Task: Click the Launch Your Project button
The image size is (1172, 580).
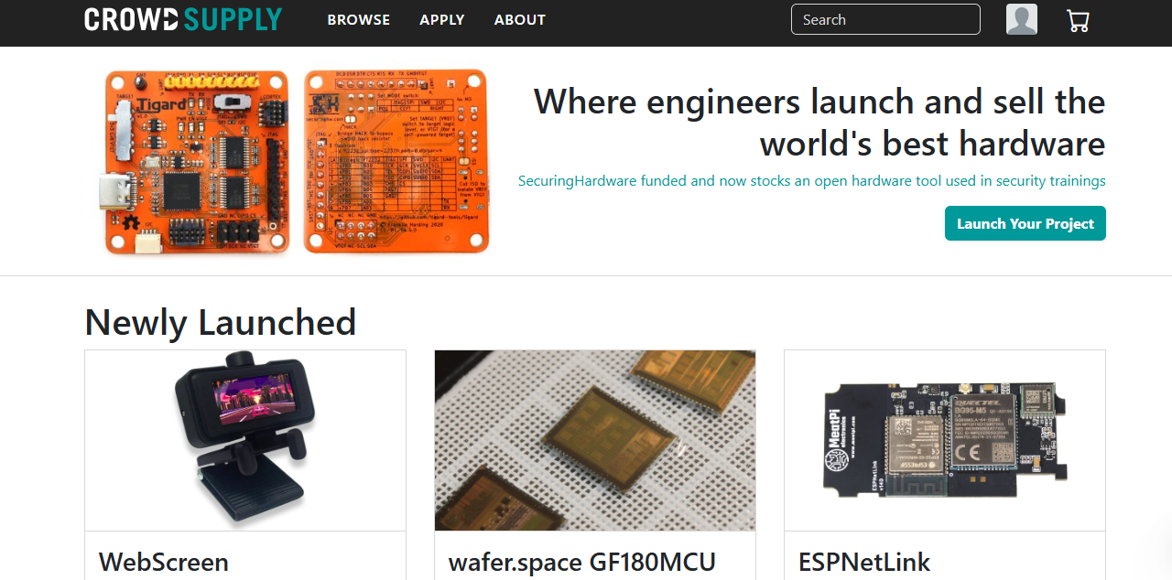Action: point(1025,223)
